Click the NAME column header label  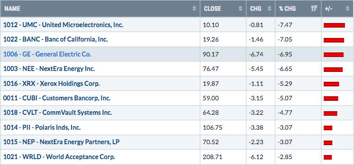point(12,9)
